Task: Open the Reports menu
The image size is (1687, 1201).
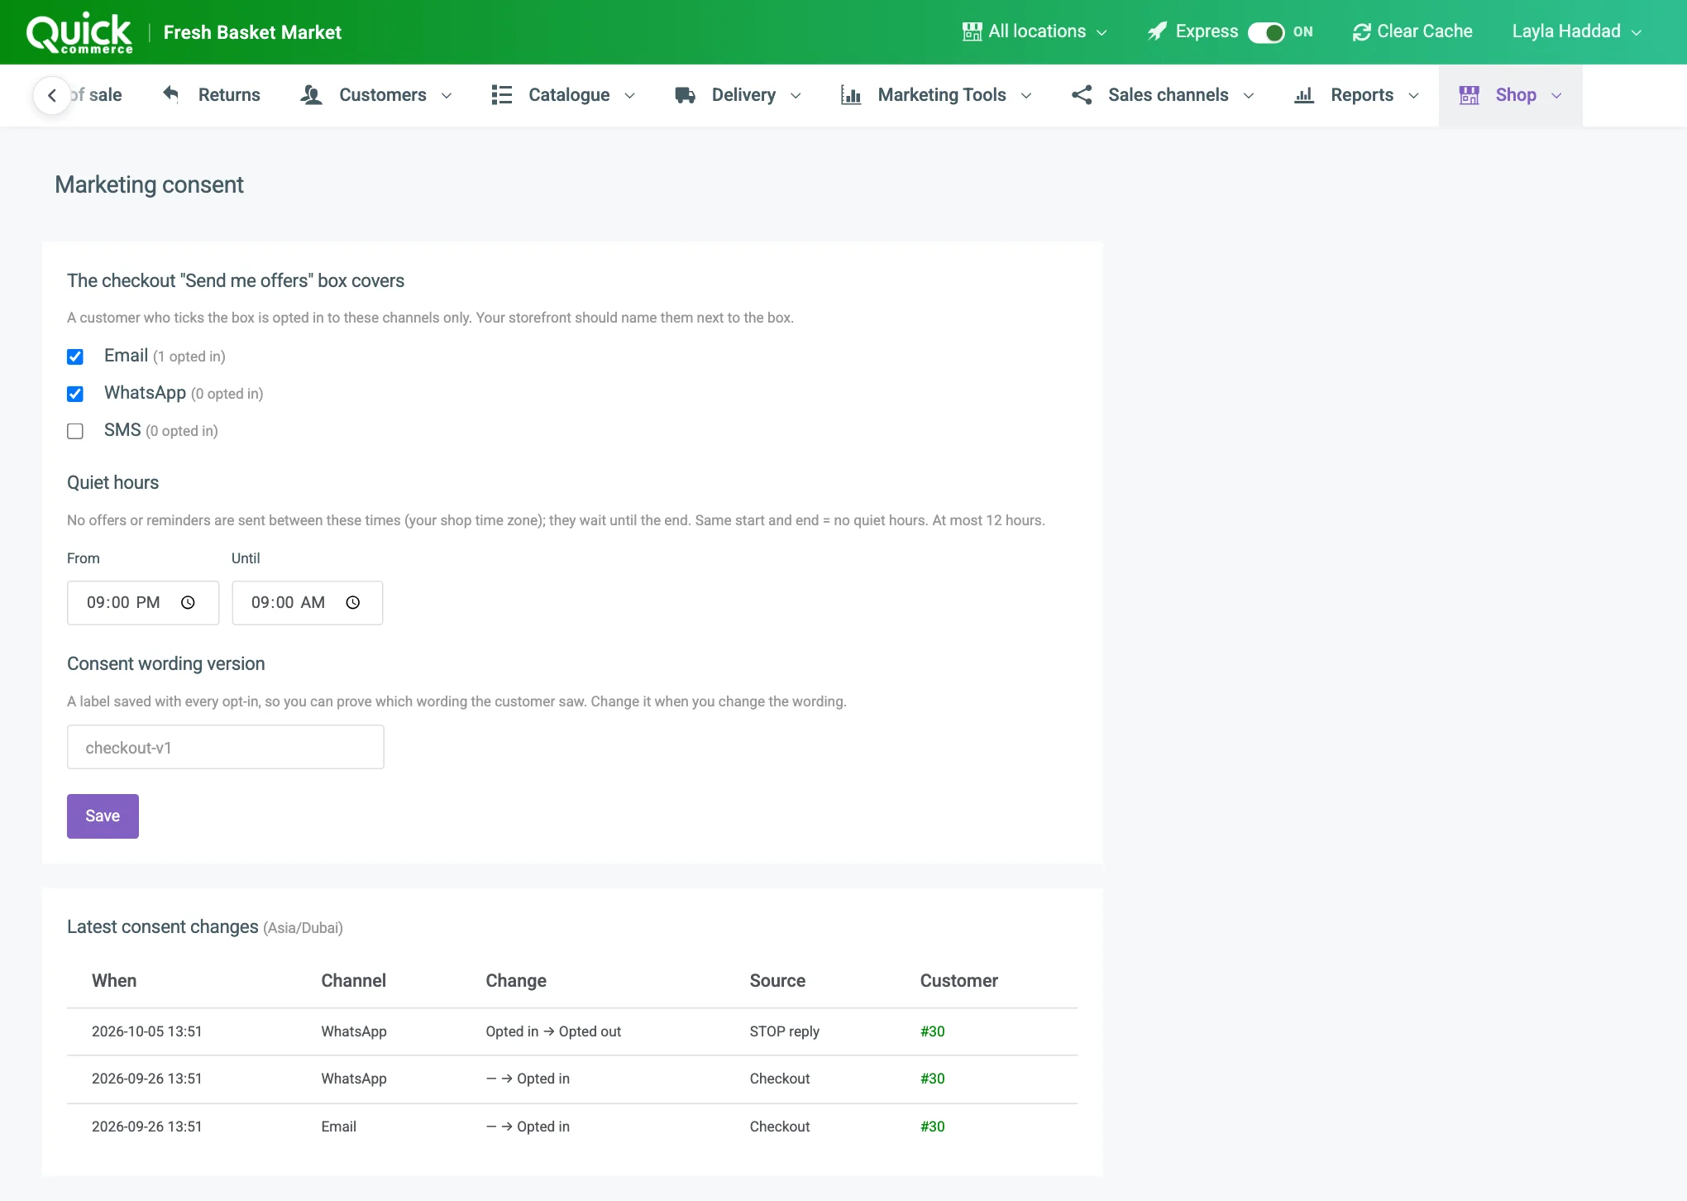Action: point(1356,95)
